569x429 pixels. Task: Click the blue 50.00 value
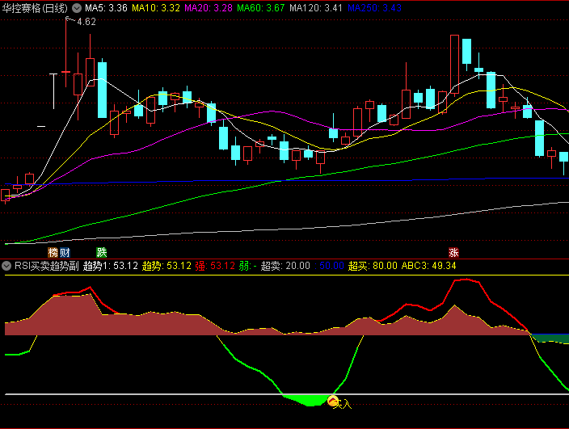pos(329,266)
